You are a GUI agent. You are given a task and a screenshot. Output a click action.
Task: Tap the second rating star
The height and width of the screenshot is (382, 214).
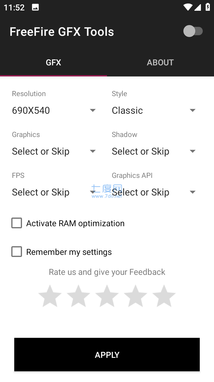coord(78,296)
